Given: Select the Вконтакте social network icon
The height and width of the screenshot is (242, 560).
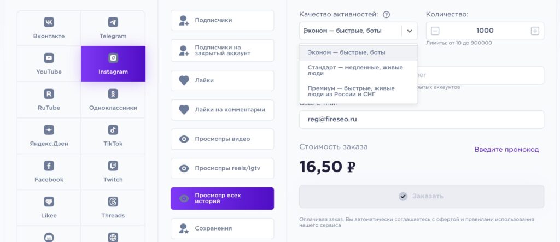Looking at the screenshot, I should coord(49,22).
